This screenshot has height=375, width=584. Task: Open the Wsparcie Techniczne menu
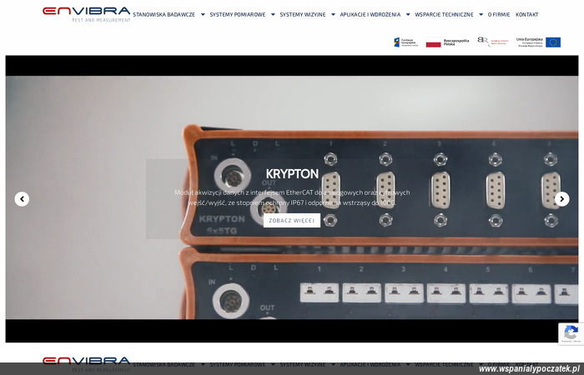pos(444,14)
